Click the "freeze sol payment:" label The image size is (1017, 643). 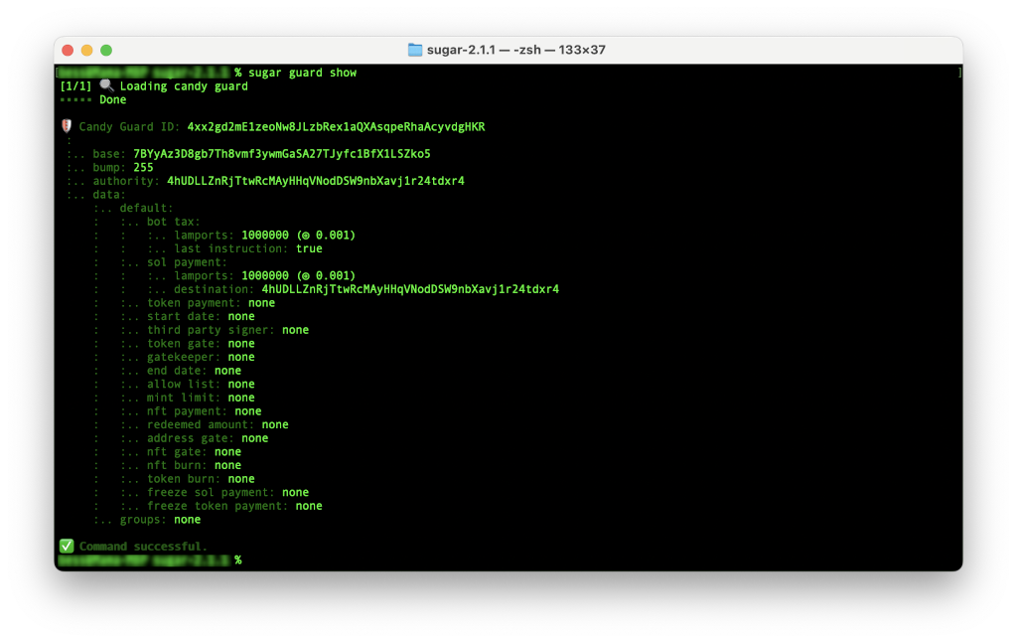tap(211, 493)
